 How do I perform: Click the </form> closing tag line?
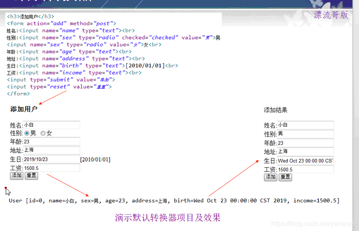pos(18,94)
